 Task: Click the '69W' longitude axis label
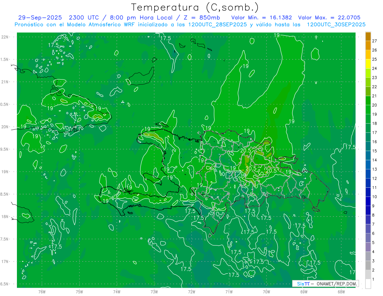(304, 292)
